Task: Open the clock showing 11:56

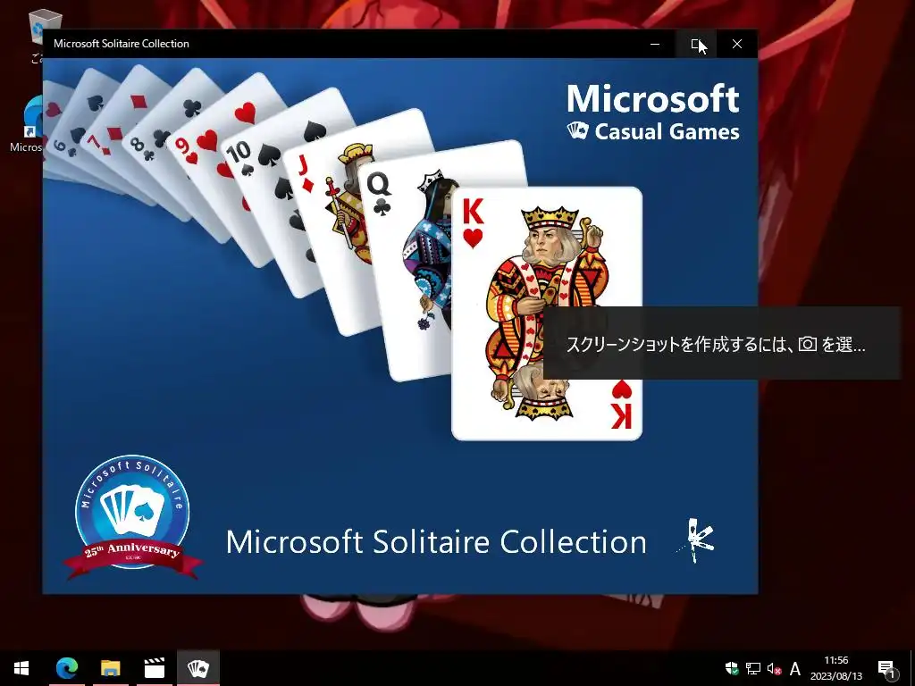Action: [x=835, y=668]
